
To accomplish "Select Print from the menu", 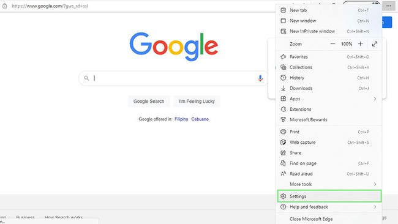I will click(x=329, y=132).
